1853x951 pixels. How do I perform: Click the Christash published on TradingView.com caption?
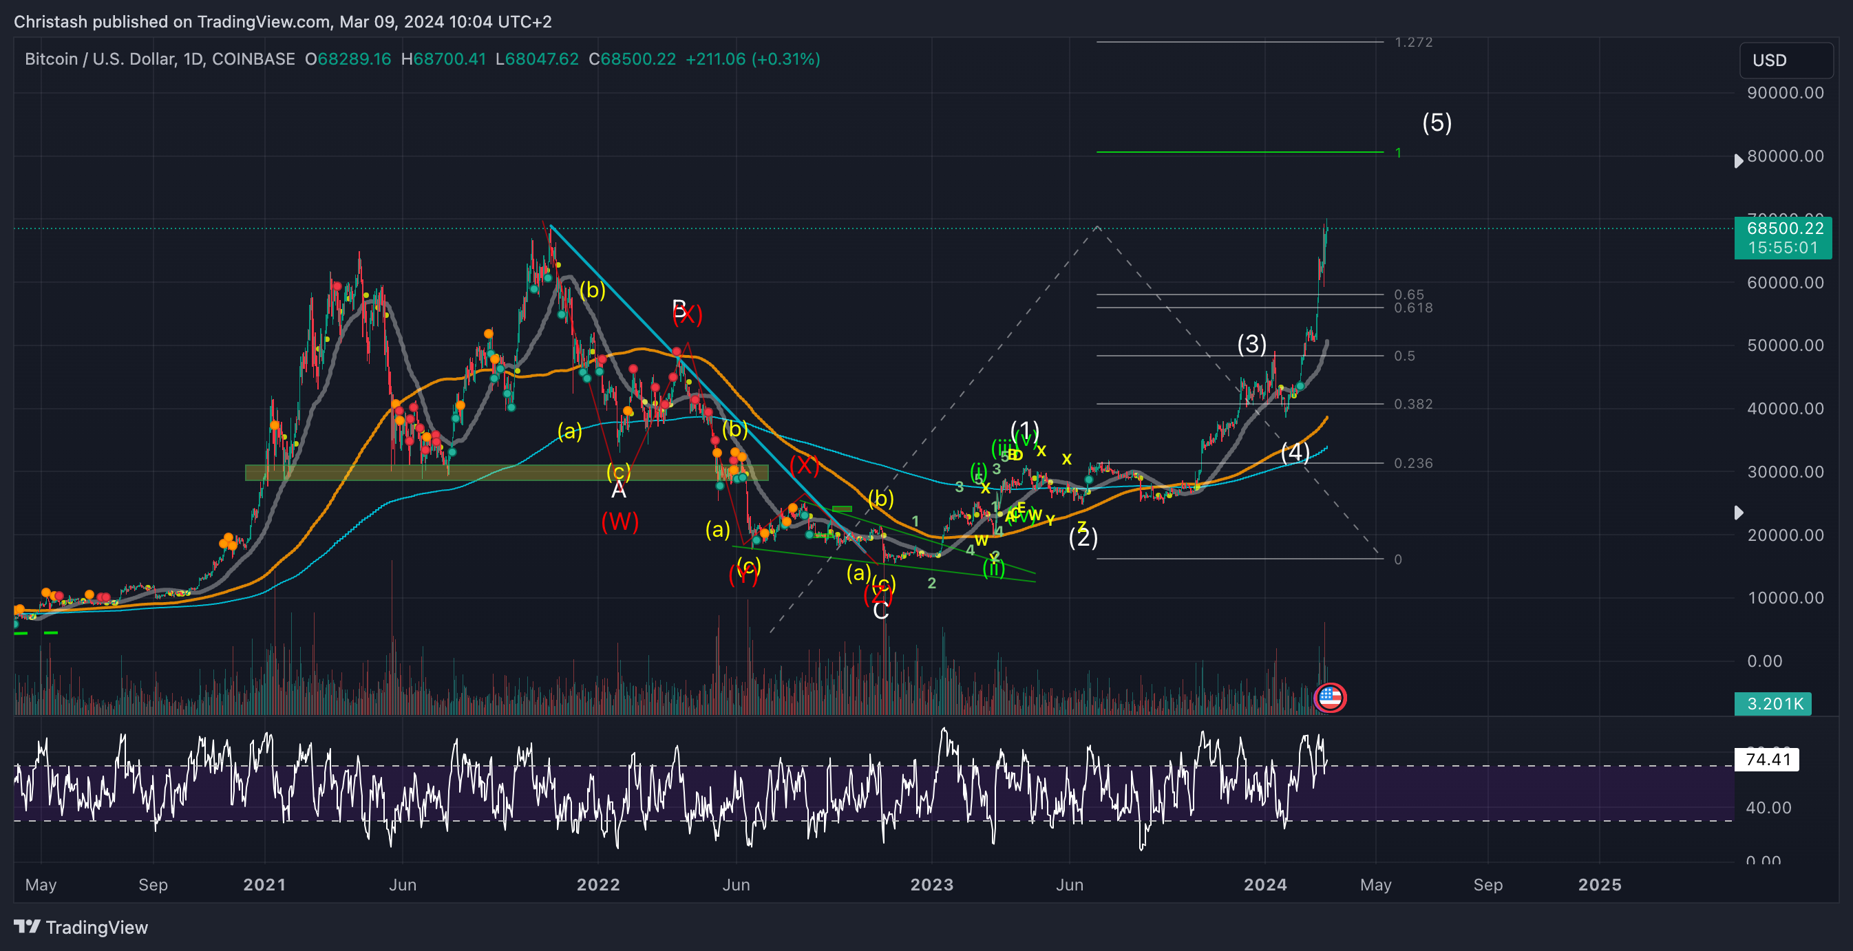pos(283,21)
